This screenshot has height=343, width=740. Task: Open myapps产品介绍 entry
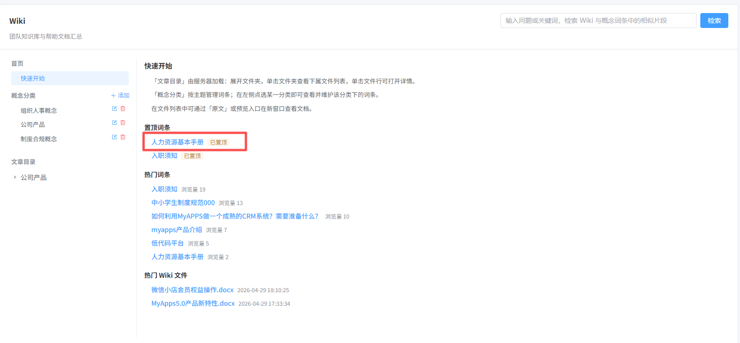pos(176,230)
